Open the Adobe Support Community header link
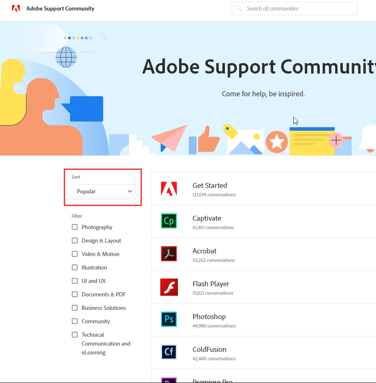The height and width of the screenshot is (383, 376). click(x=60, y=8)
